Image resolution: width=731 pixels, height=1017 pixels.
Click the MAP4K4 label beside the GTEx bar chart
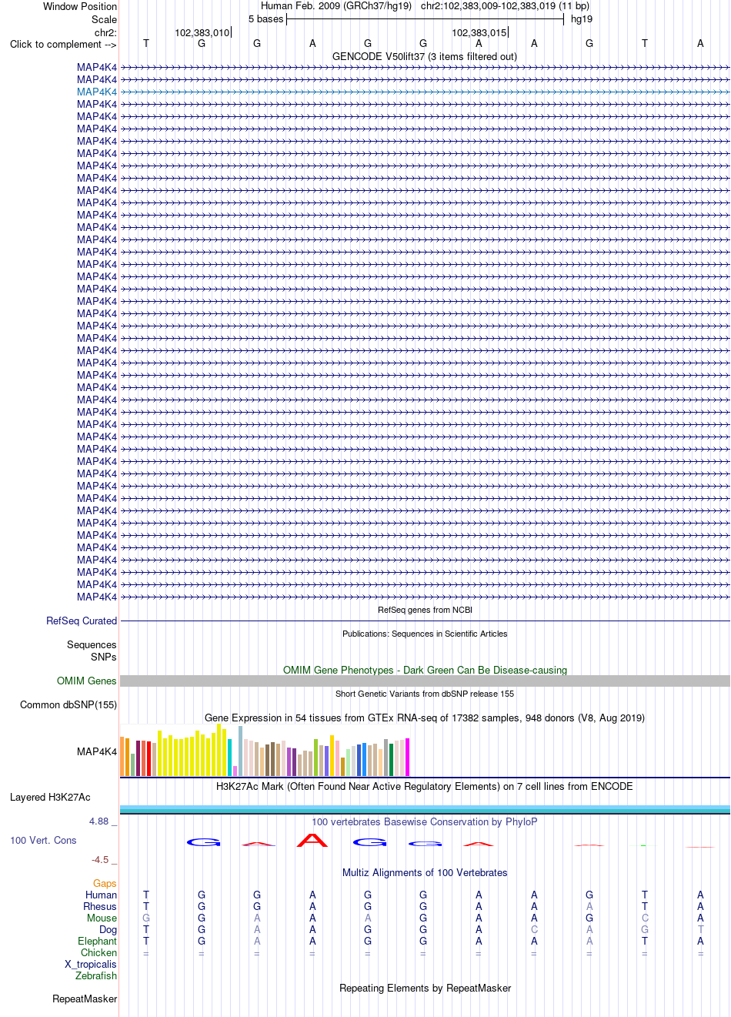pyautogui.click(x=97, y=752)
